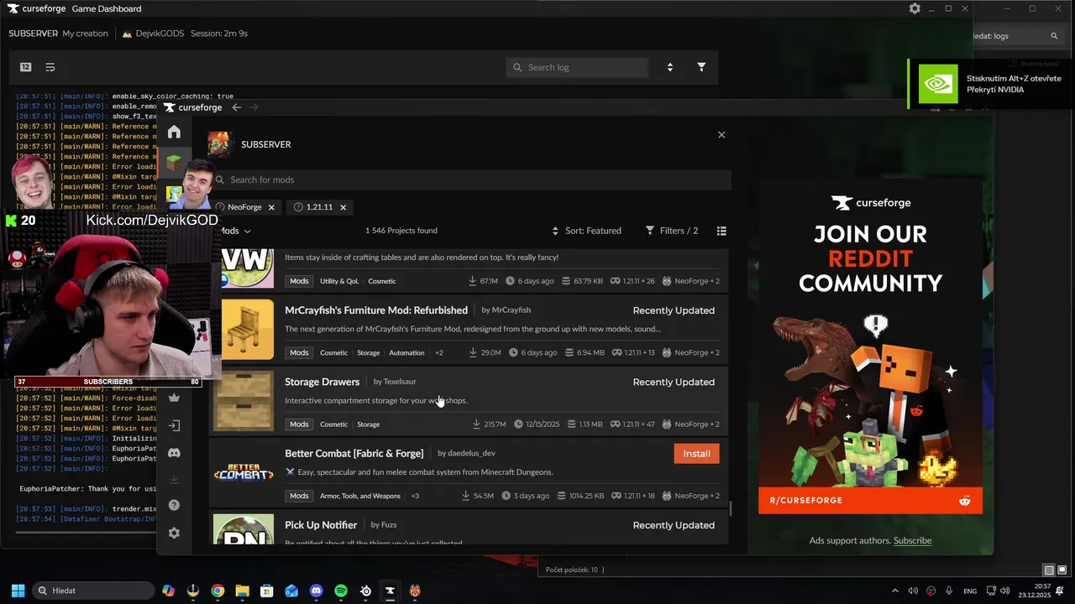Go back with the CurseForge back arrow

coord(237,107)
